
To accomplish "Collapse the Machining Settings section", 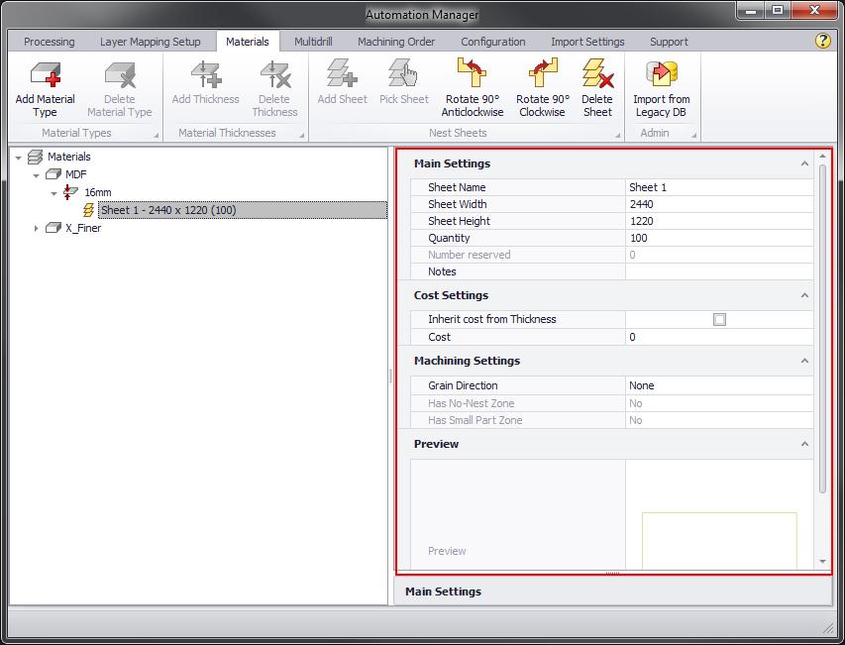I will (804, 361).
